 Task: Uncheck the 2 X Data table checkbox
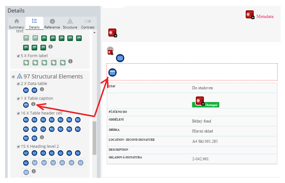click(x=18, y=84)
